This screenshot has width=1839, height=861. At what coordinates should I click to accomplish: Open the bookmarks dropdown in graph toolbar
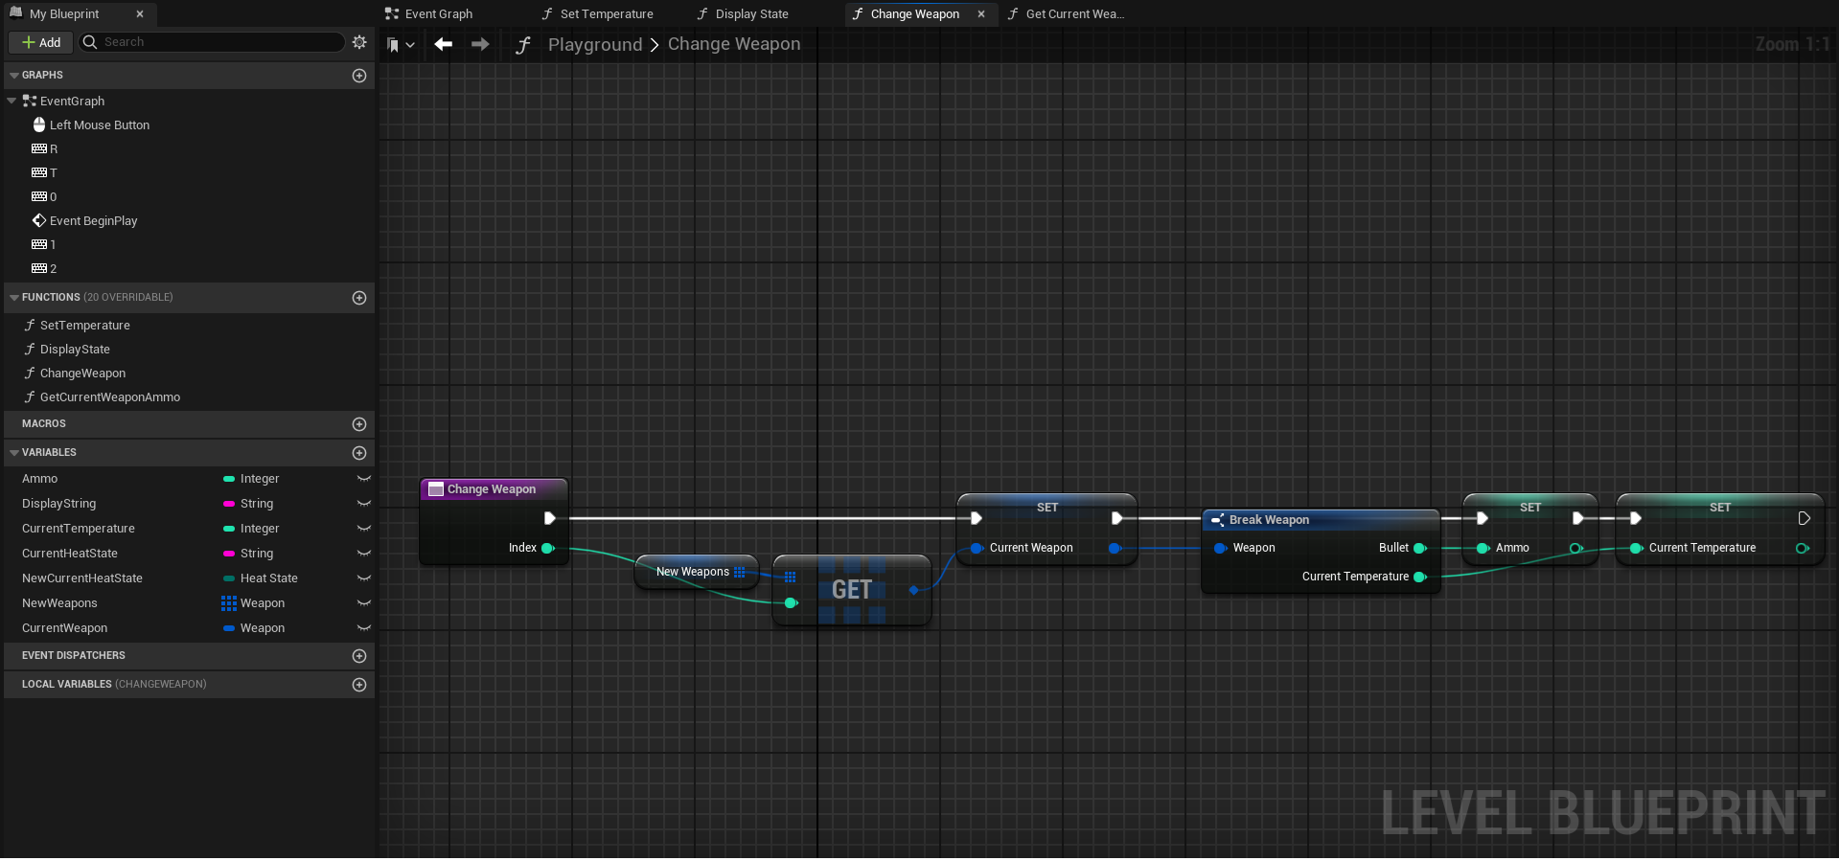point(401,45)
